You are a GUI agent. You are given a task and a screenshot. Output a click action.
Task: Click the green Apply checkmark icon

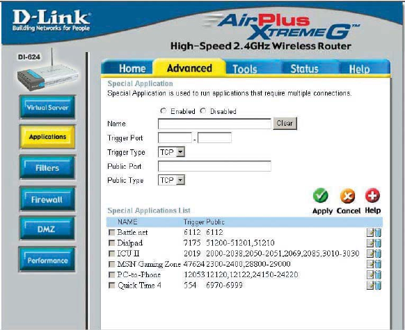pos(320,196)
